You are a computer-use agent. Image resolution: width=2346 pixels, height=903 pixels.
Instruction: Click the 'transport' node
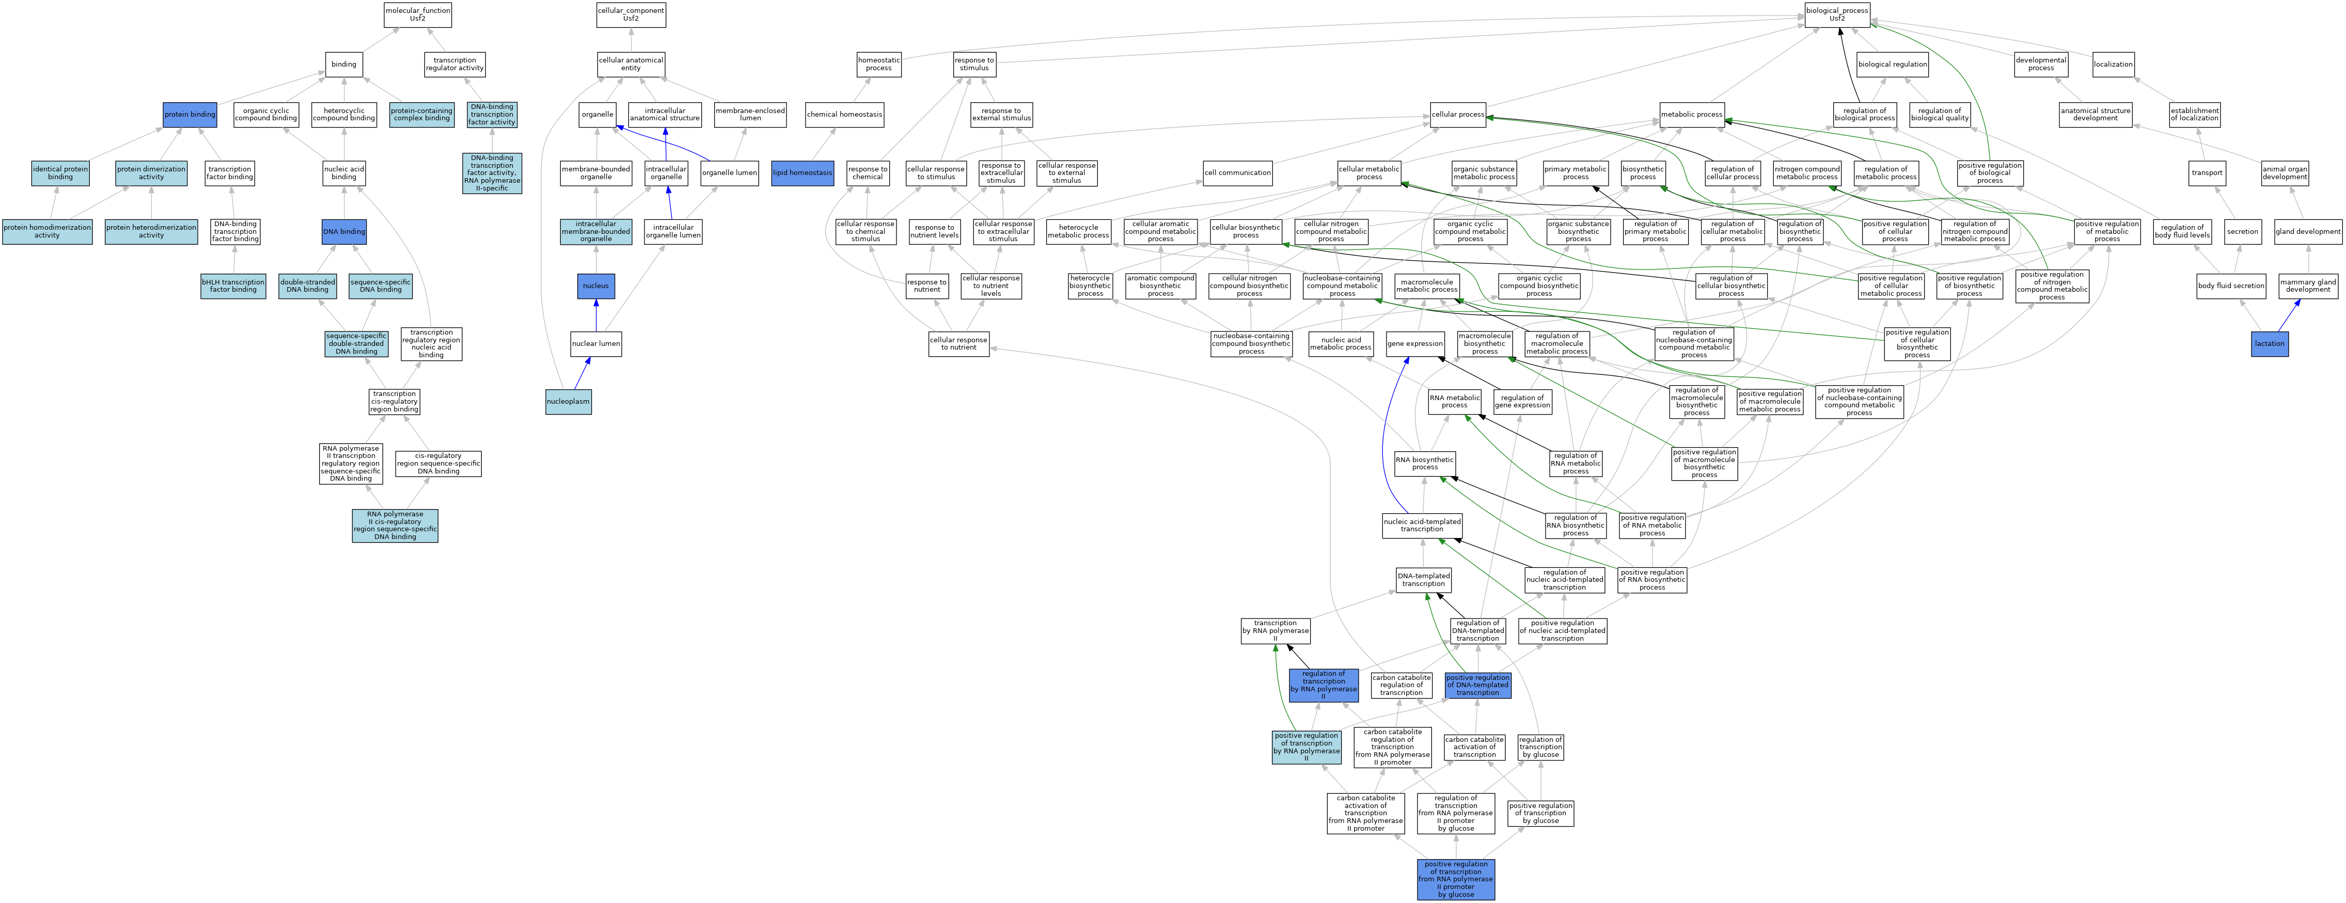2208,173
